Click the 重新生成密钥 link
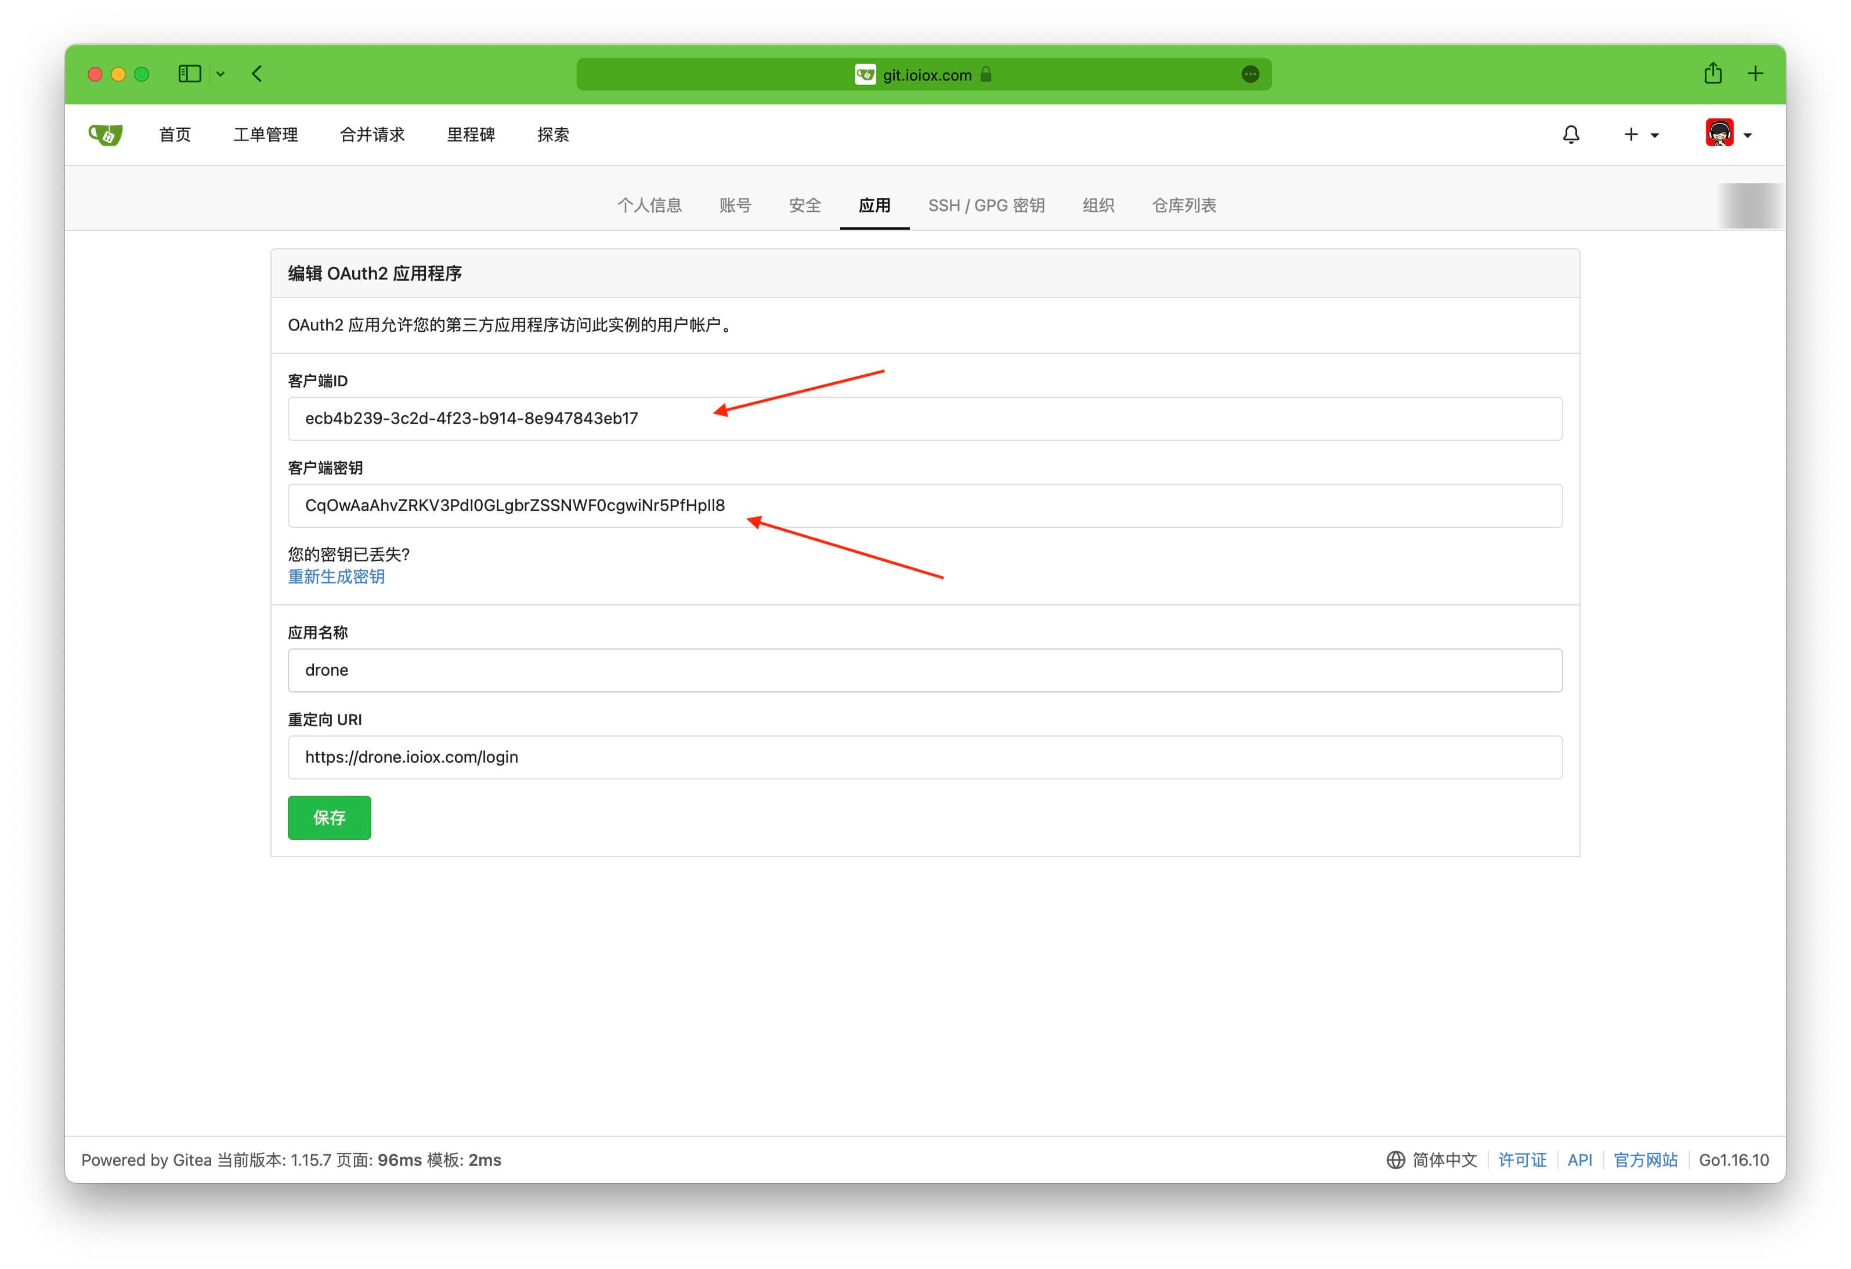 point(336,577)
